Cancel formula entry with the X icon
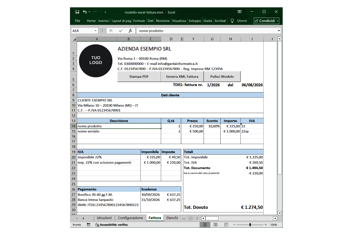The image size is (353, 235). point(111,31)
